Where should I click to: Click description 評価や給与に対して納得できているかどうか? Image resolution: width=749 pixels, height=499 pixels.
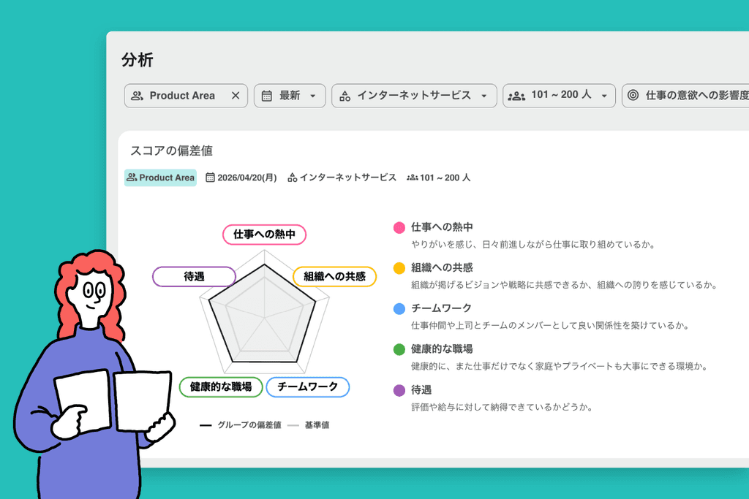click(x=502, y=408)
